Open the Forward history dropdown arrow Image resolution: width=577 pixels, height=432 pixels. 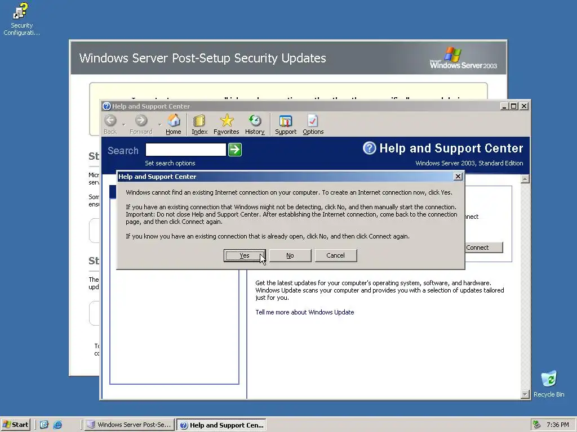tap(159, 124)
